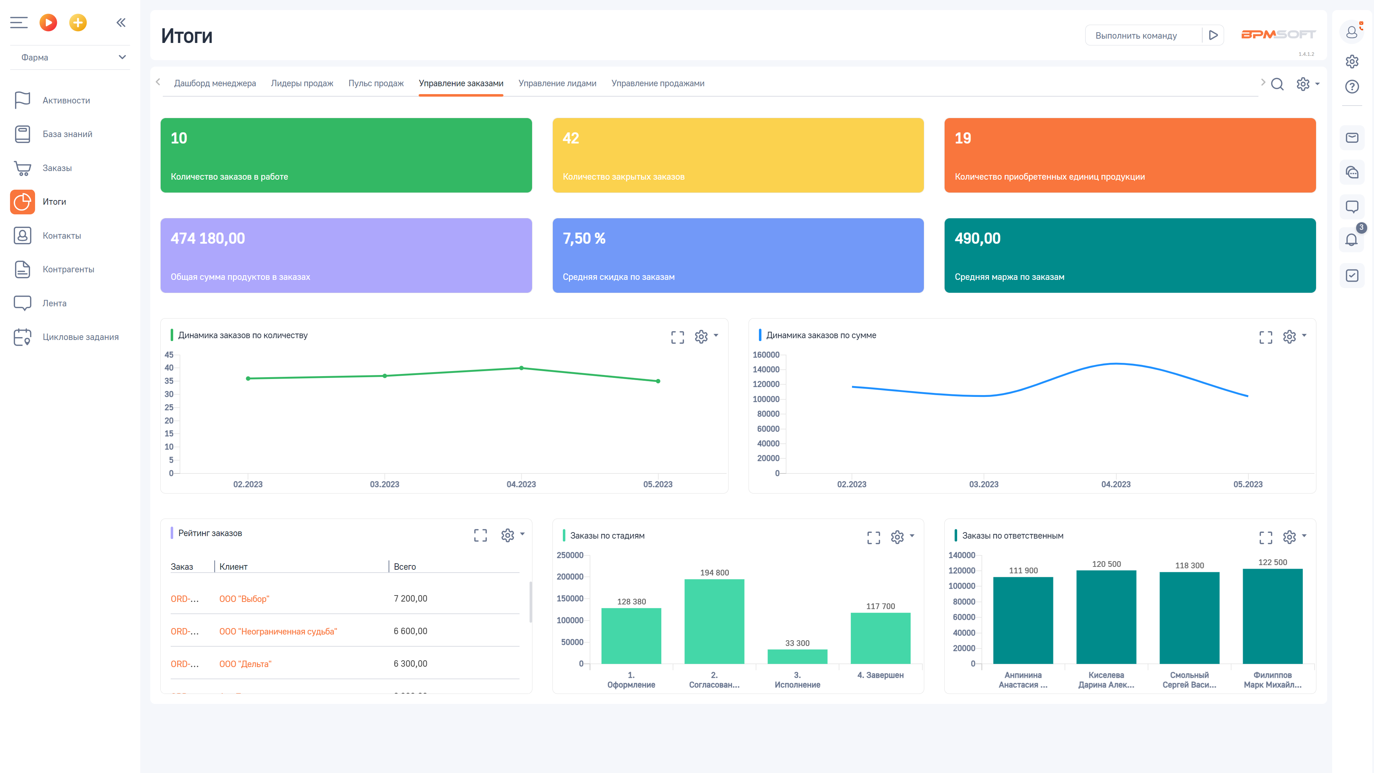Expand Динамика заказов по количеству chart fullscreen
This screenshot has height=773, width=1374.
coord(677,337)
